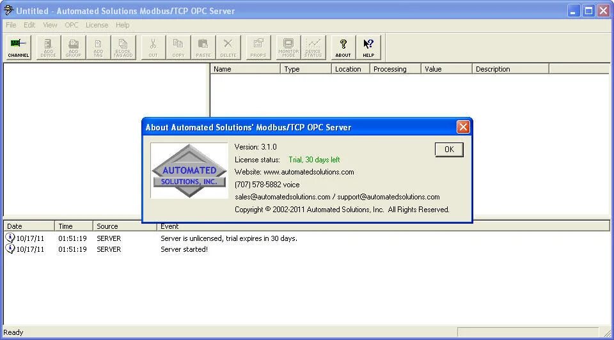The height and width of the screenshot is (340, 614).
Task: Open the Help menu
Action: 123,25
